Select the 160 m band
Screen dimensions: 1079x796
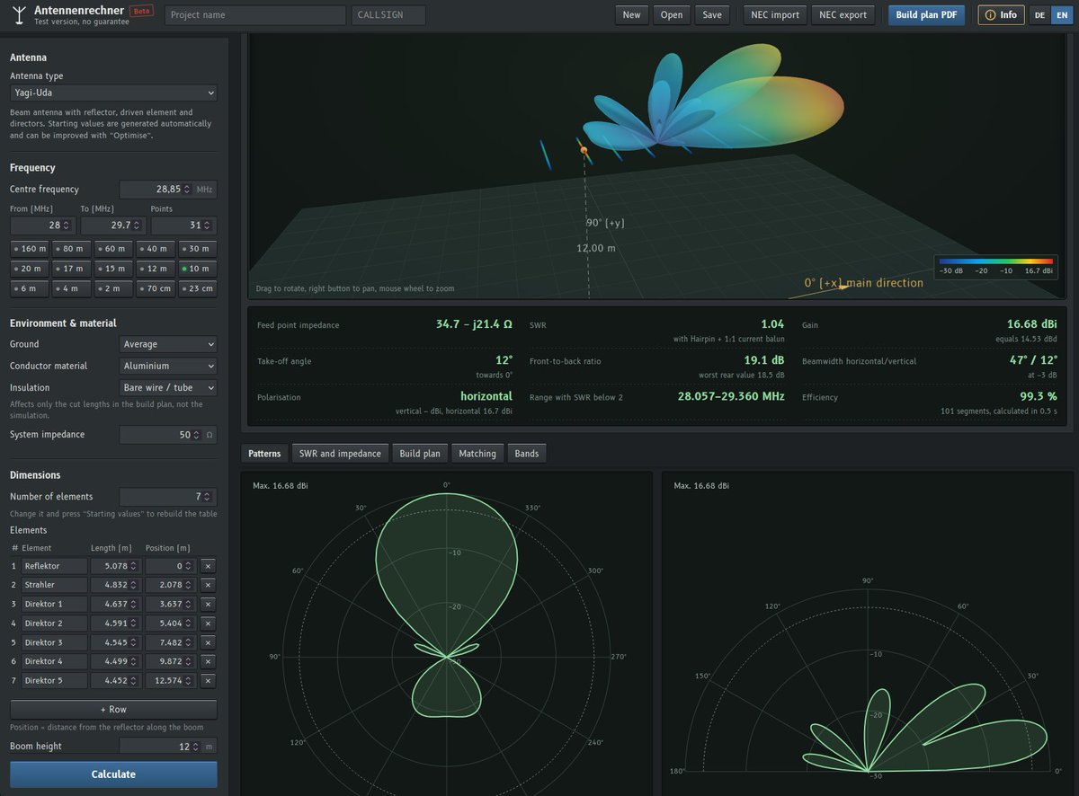(x=30, y=249)
